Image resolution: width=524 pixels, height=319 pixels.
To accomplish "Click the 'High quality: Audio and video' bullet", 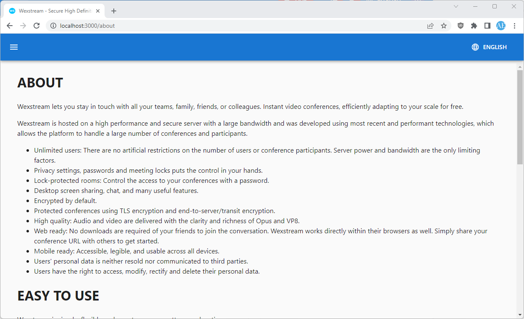I will [x=167, y=221].
